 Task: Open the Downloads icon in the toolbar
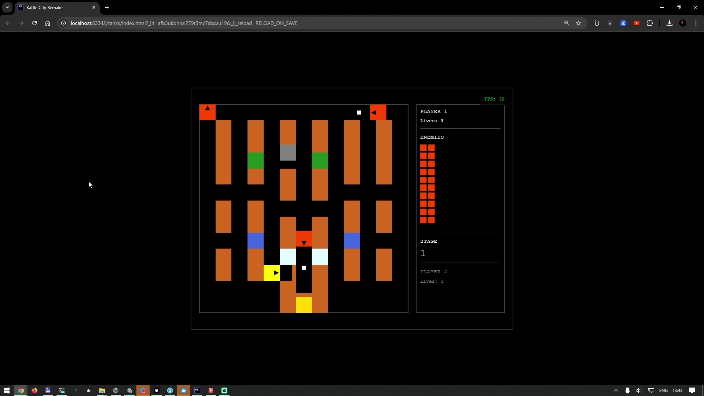(670, 23)
